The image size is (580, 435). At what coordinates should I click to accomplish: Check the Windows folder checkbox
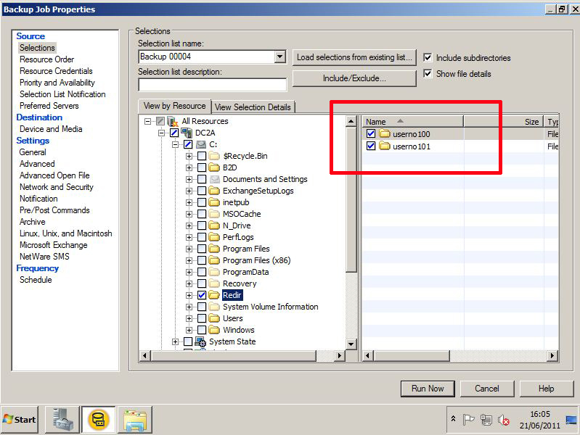[202, 330]
